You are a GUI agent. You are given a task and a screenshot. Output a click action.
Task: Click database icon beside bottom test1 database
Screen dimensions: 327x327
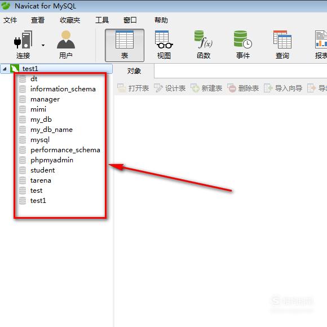[23, 201]
